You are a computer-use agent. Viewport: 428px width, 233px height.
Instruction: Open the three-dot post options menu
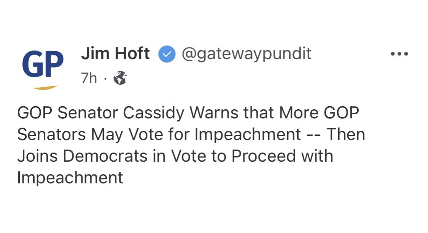399,54
